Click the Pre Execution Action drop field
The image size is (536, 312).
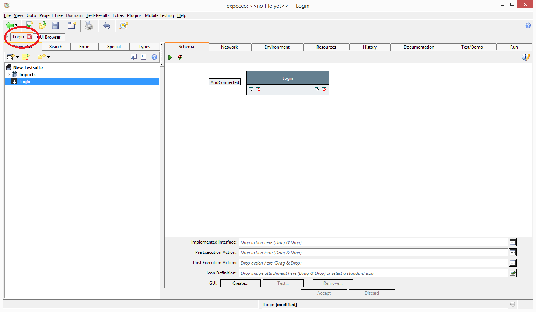click(x=373, y=253)
